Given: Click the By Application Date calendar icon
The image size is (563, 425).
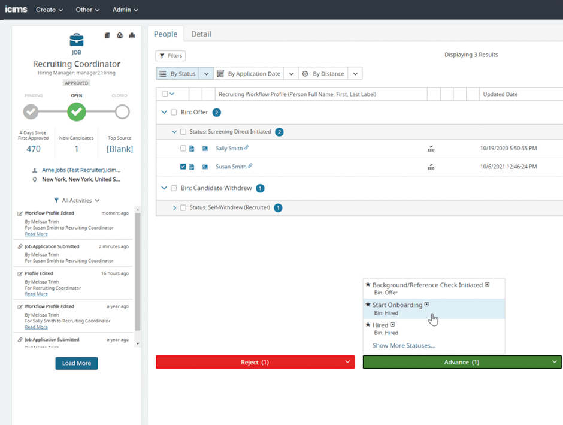Looking at the screenshot, I should [x=220, y=73].
